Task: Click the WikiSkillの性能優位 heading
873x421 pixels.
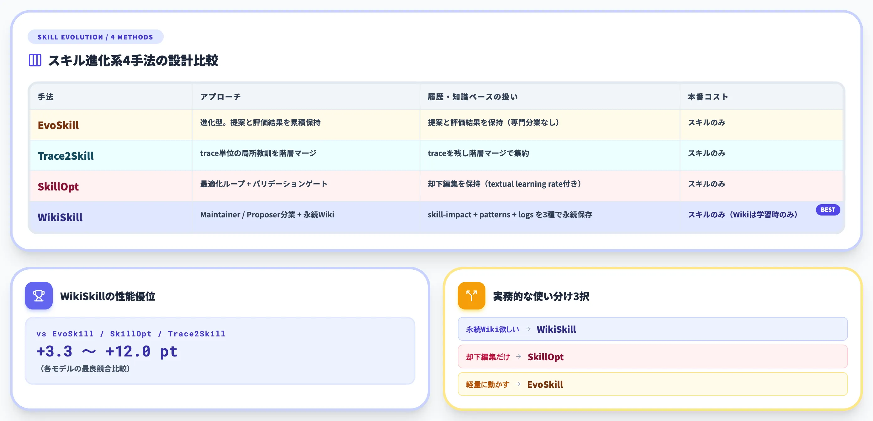Action: pyautogui.click(x=108, y=296)
